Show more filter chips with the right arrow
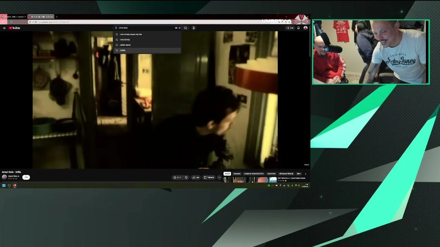This screenshot has height=247, width=440. pyautogui.click(x=305, y=174)
